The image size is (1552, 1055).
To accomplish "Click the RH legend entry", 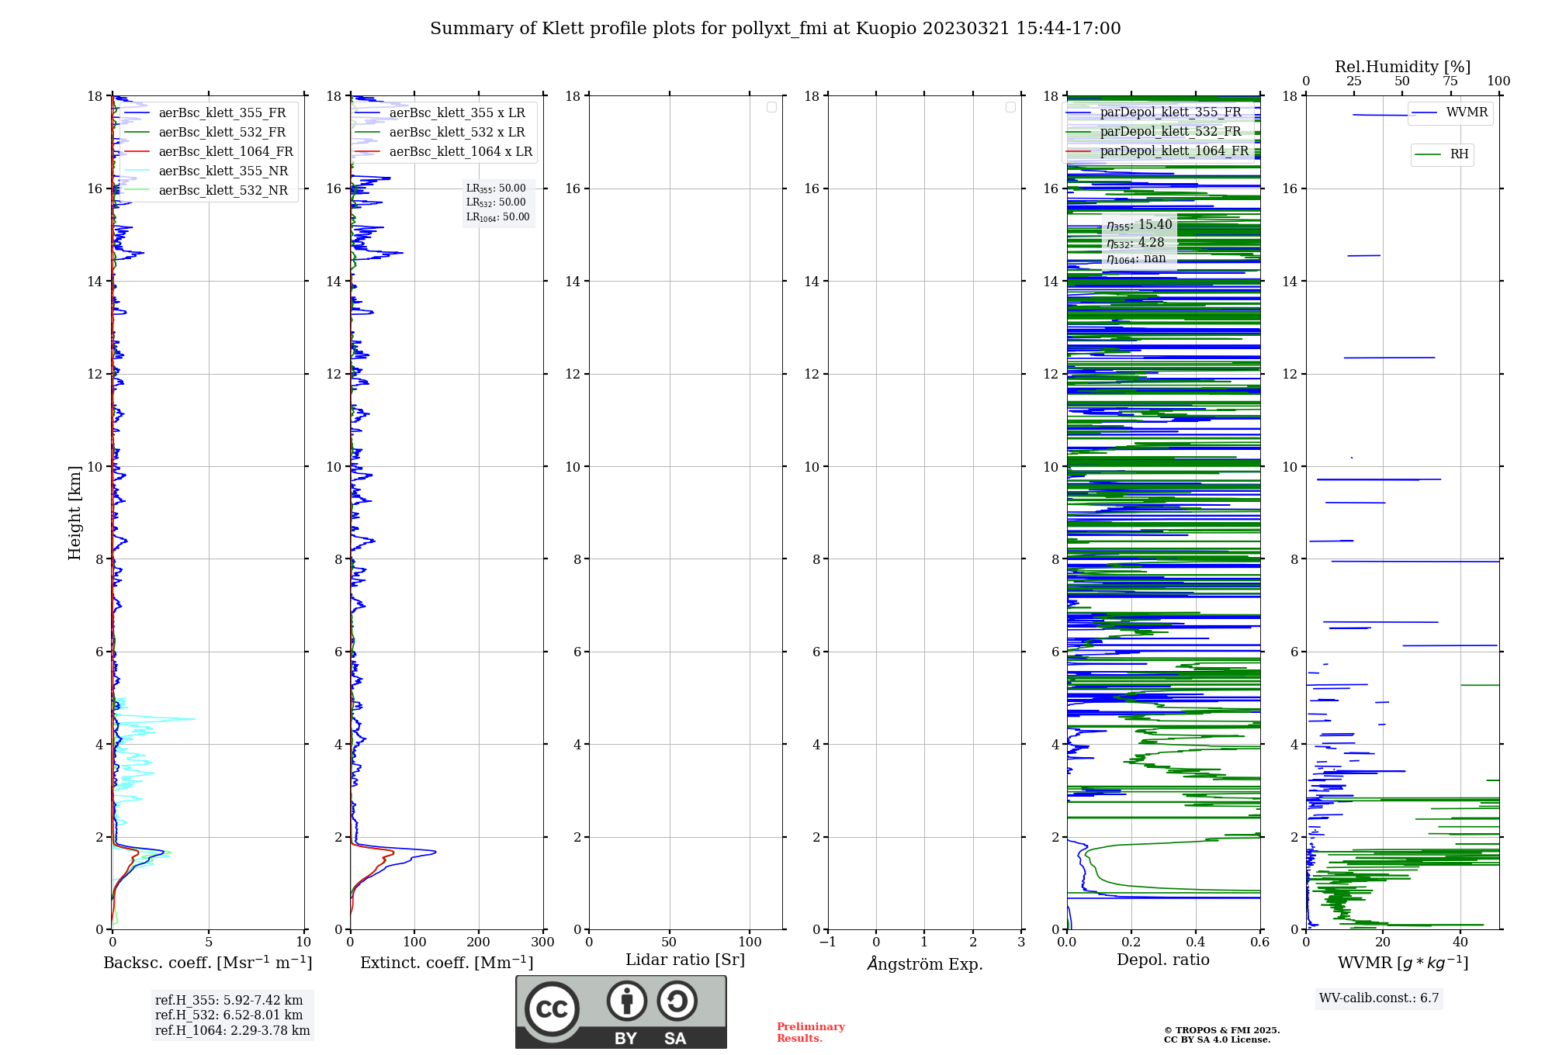I will pyautogui.click(x=1442, y=154).
